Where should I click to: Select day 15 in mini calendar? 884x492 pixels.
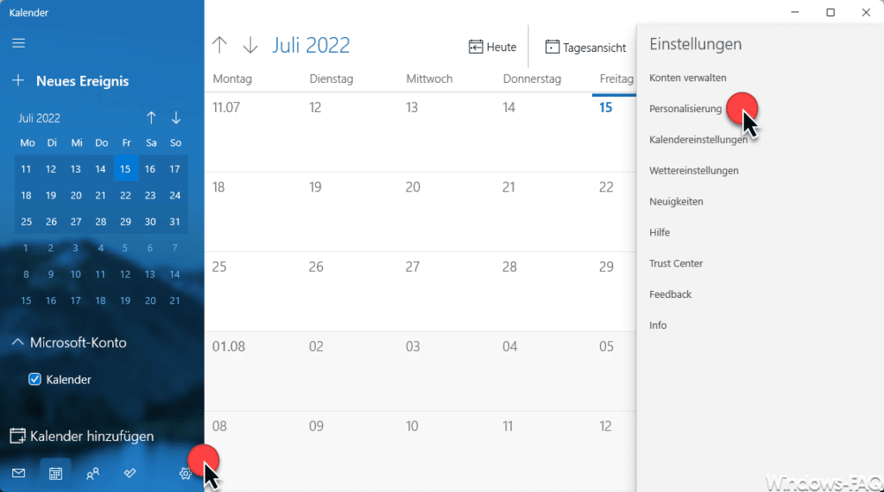coord(125,169)
